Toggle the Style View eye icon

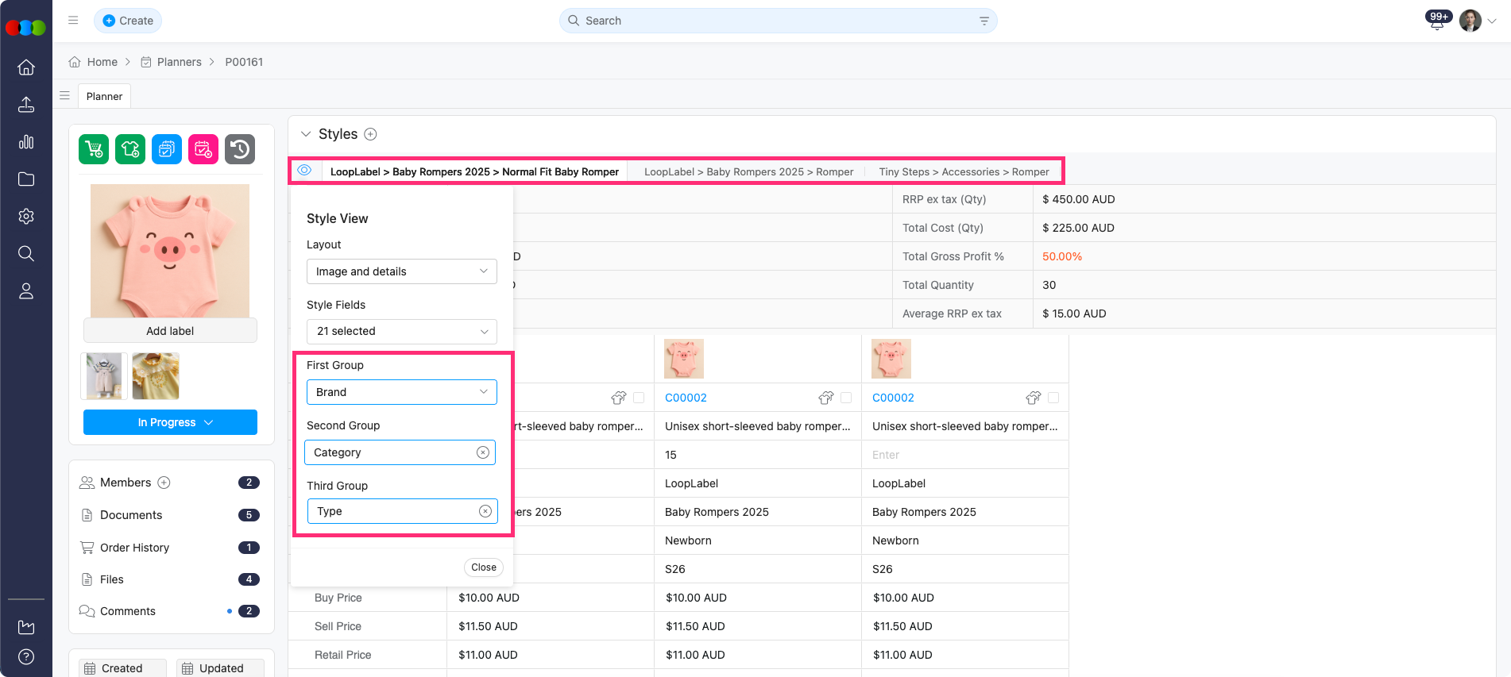click(x=304, y=171)
